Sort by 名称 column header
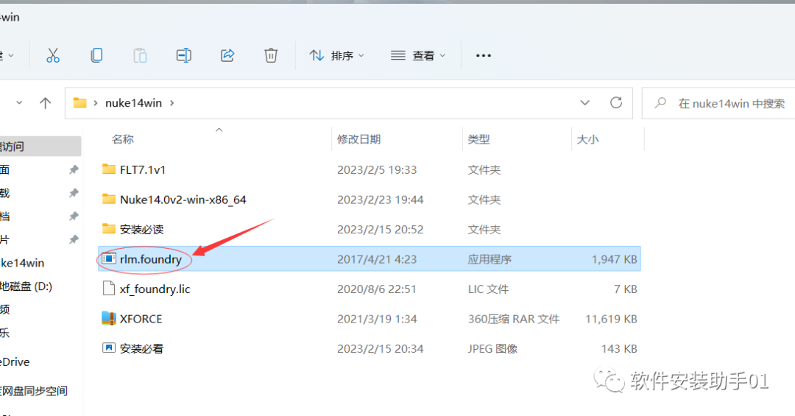The image size is (795, 416). point(123,139)
